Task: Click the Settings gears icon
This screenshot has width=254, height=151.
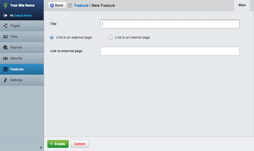Action: (x=5, y=80)
